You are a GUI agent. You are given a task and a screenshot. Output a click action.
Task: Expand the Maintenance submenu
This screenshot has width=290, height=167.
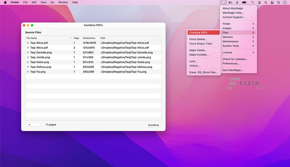tap(238, 41)
